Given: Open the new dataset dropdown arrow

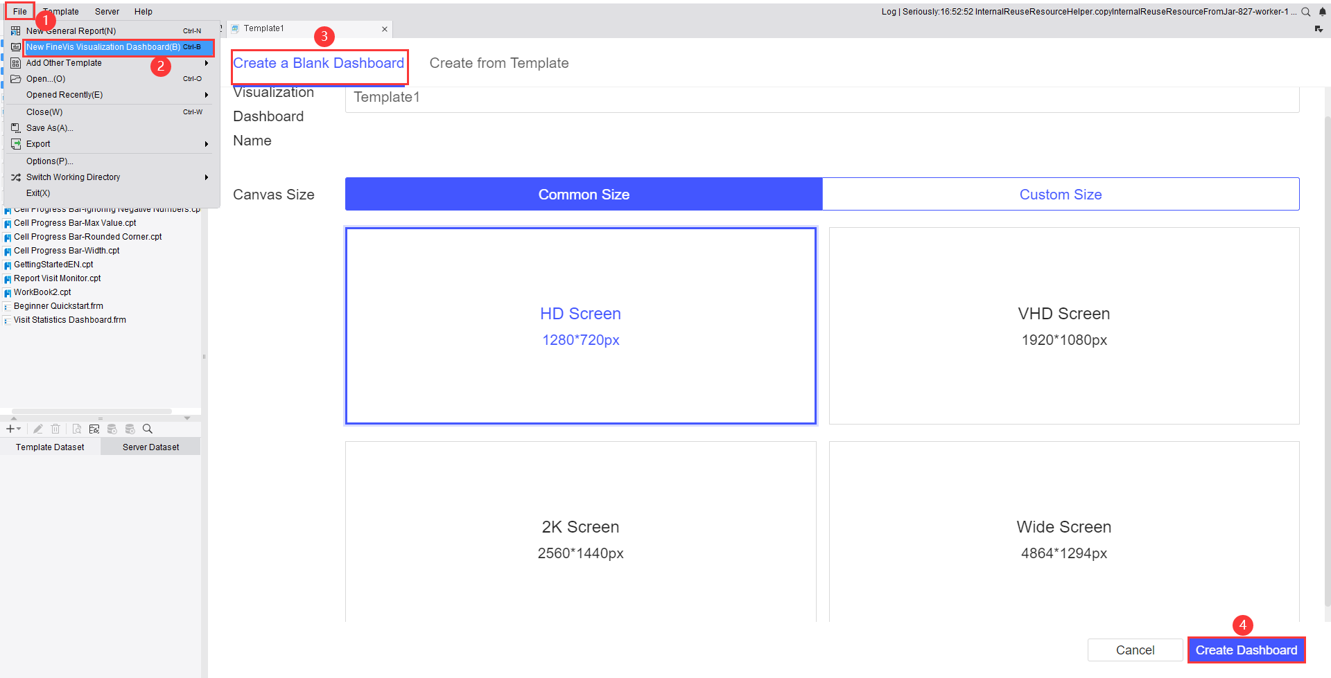Looking at the screenshot, I should tap(19, 428).
